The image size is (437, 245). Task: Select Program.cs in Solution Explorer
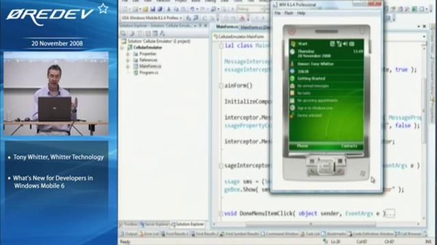point(149,73)
